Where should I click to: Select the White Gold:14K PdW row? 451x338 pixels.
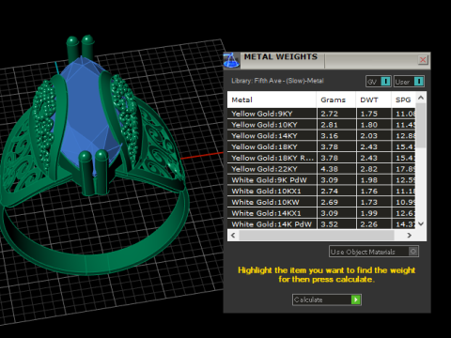coord(321,224)
